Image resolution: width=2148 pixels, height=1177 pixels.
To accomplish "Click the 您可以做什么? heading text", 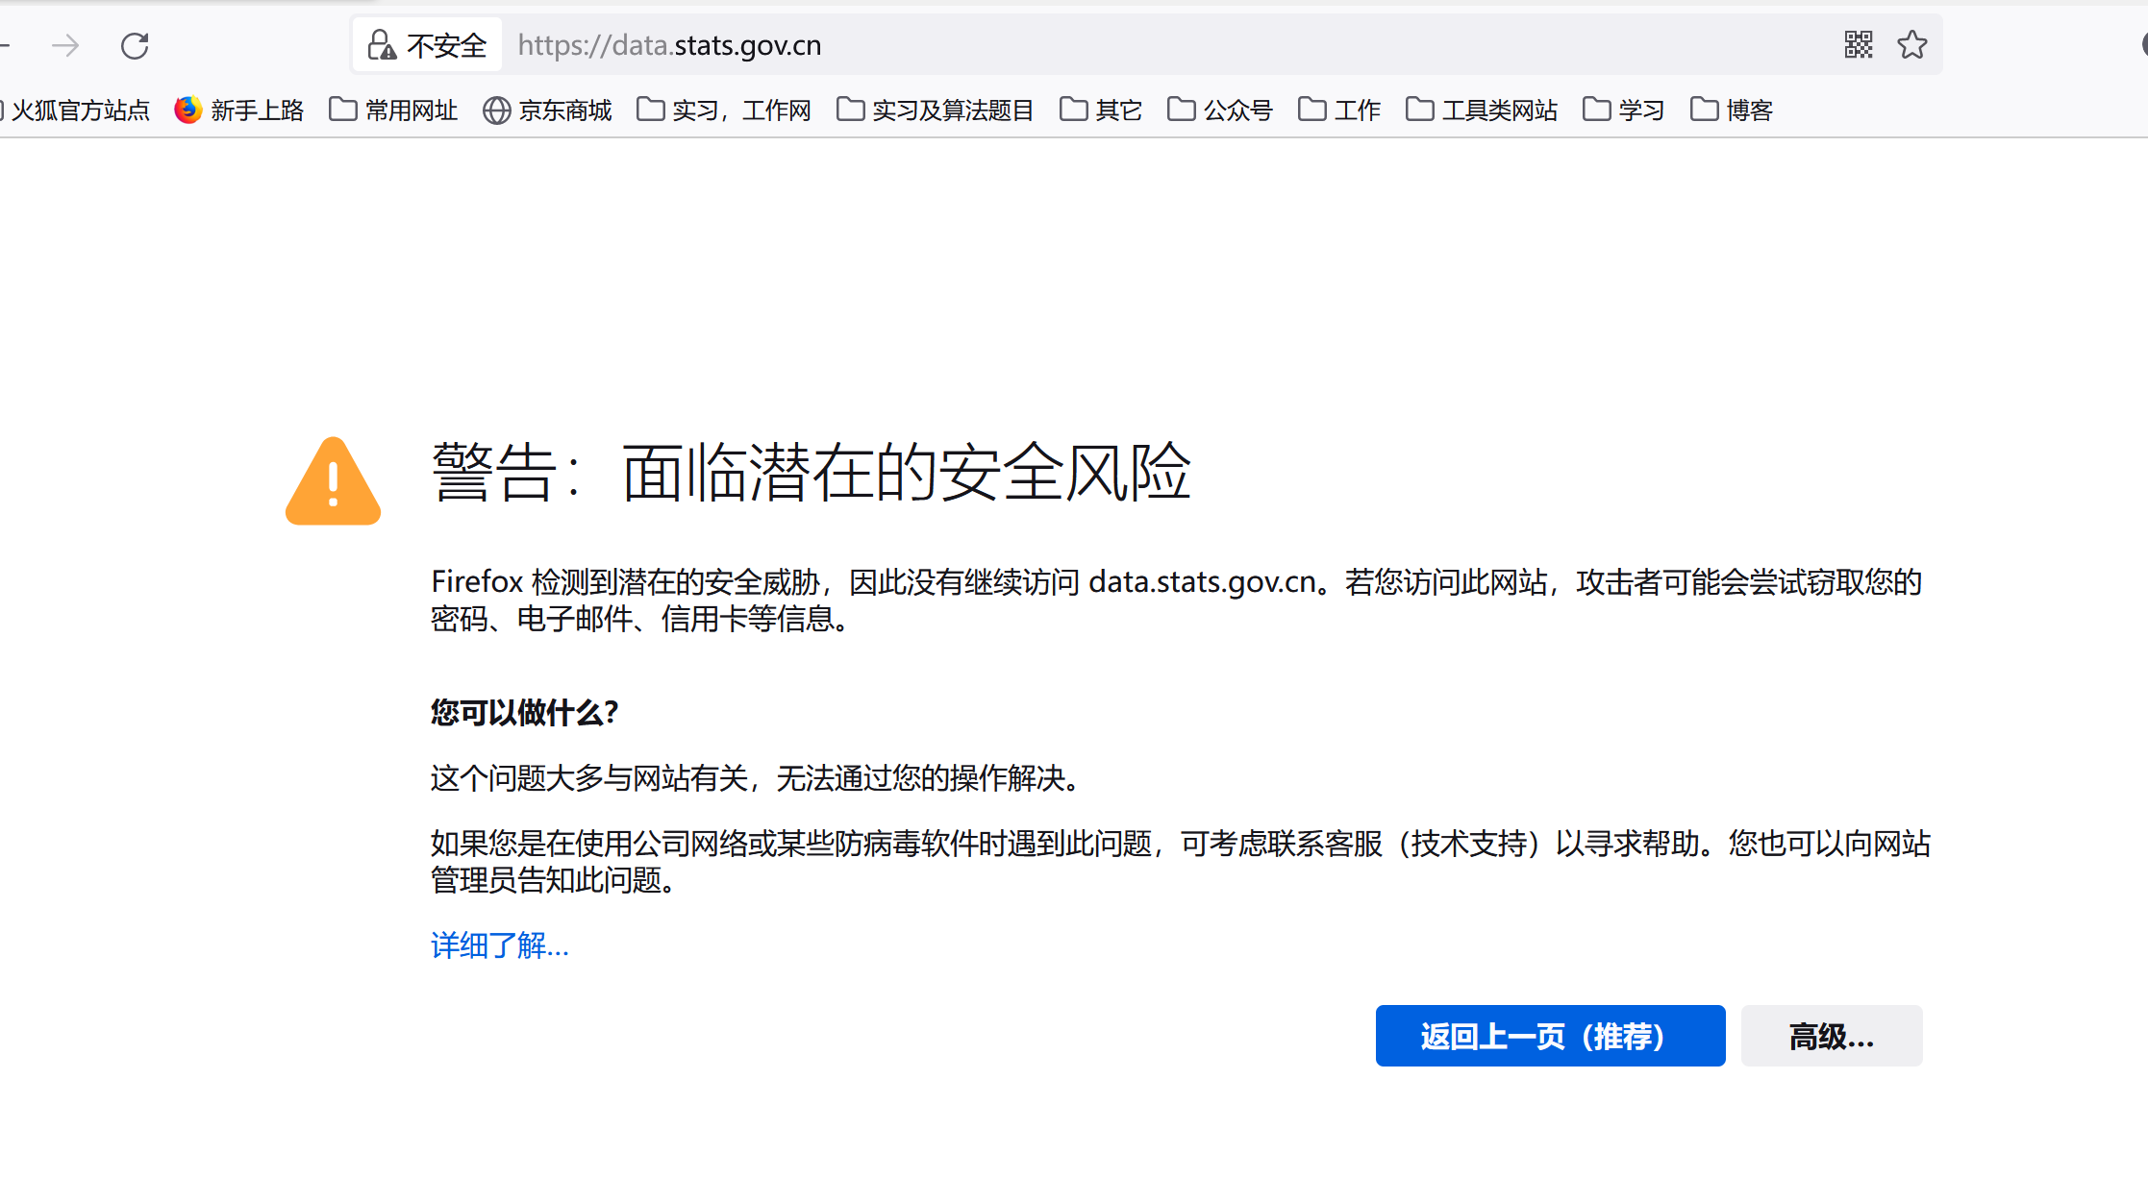I will (x=524, y=713).
